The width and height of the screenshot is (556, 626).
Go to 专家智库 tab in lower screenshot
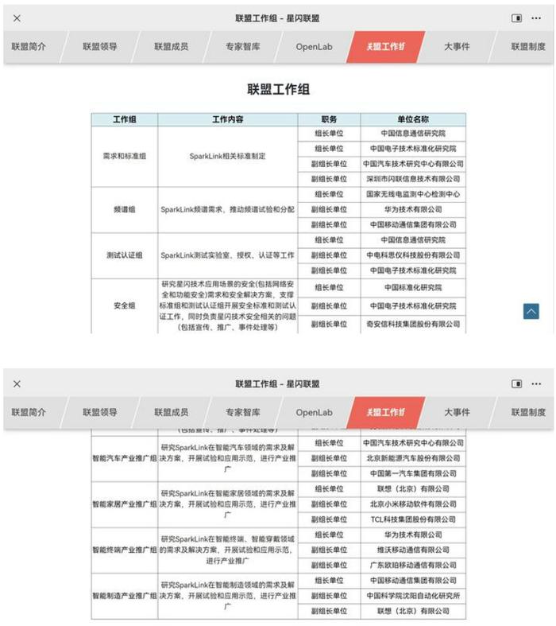click(243, 412)
